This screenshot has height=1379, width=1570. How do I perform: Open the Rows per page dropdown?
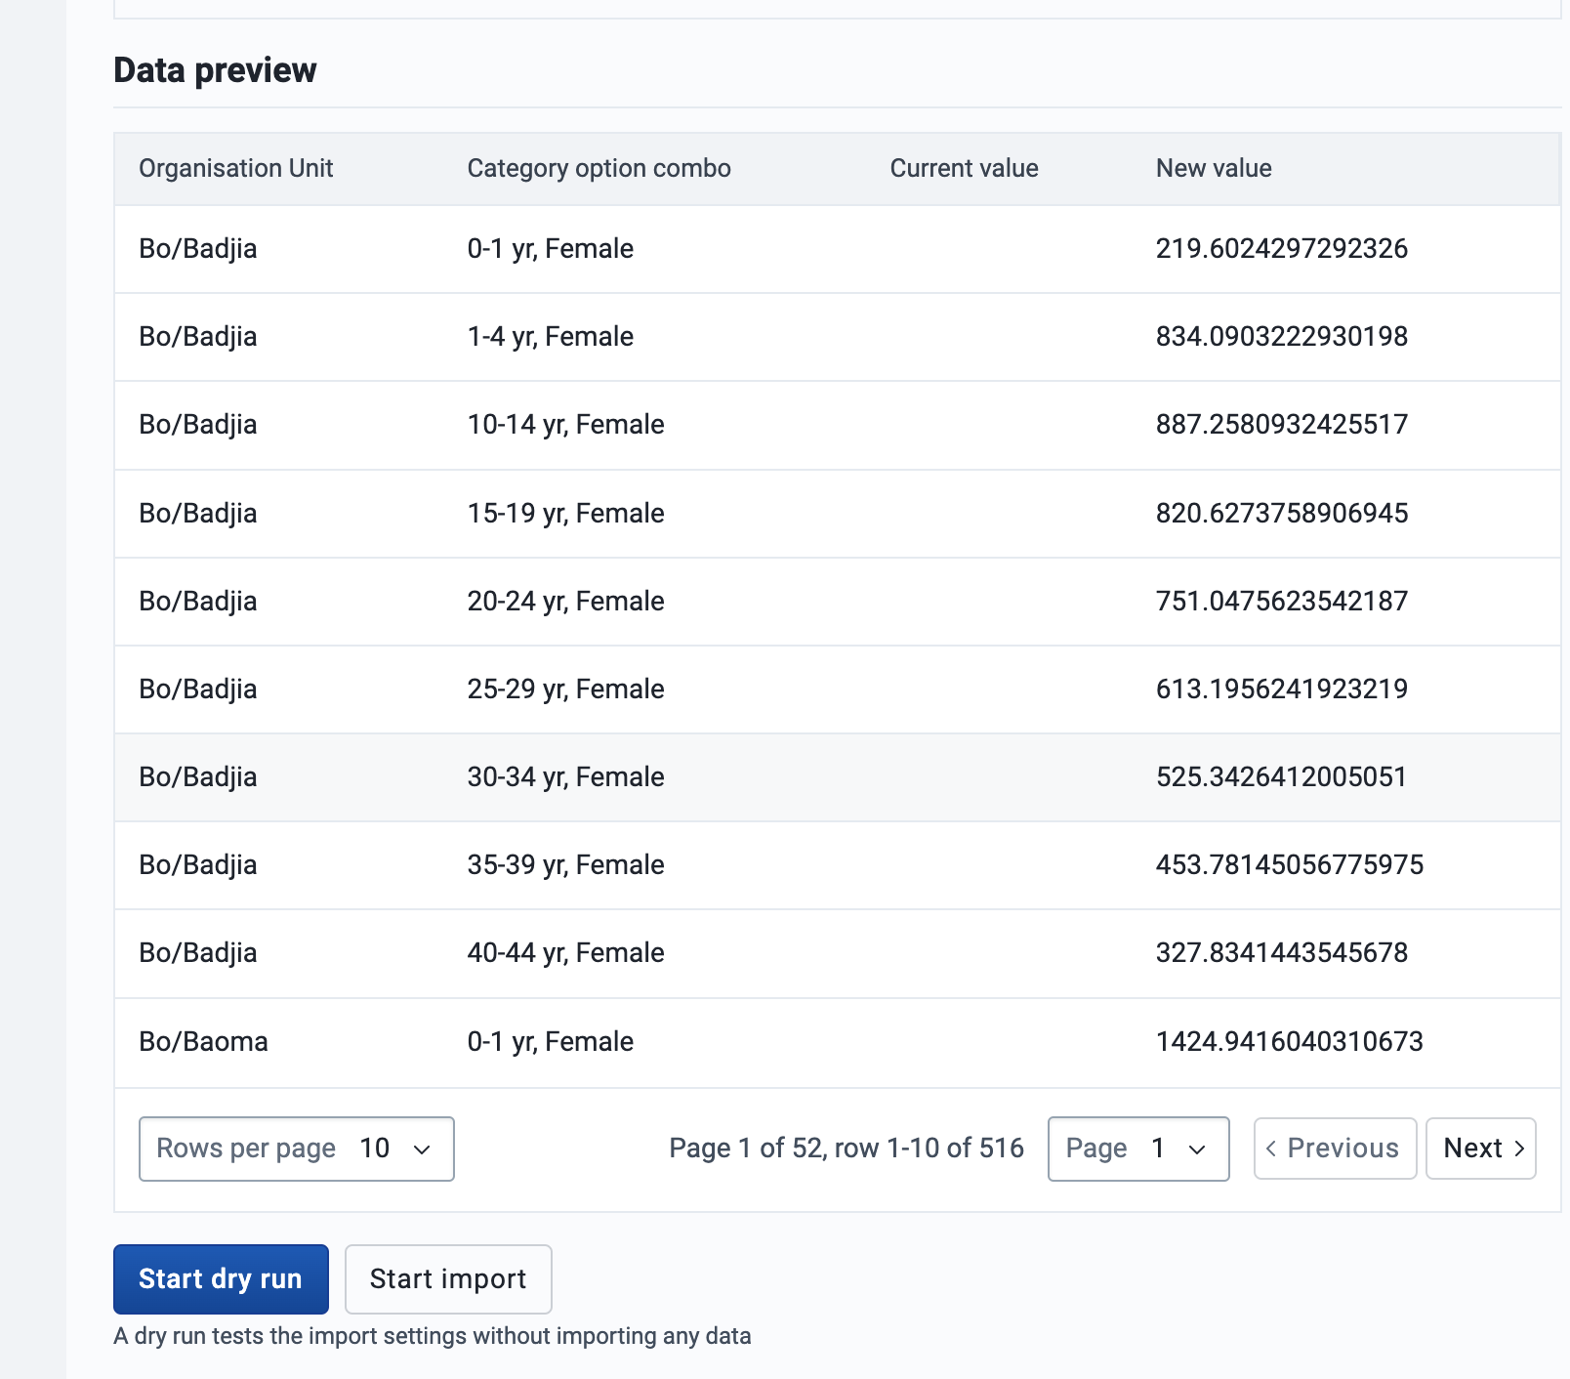[x=296, y=1149]
